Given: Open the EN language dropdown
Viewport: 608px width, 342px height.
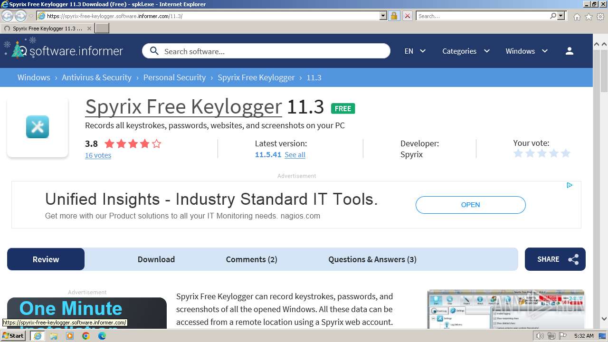Looking at the screenshot, I should pyautogui.click(x=415, y=51).
